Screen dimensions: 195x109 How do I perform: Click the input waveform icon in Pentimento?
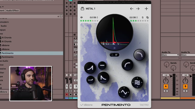tap(82, 18)
